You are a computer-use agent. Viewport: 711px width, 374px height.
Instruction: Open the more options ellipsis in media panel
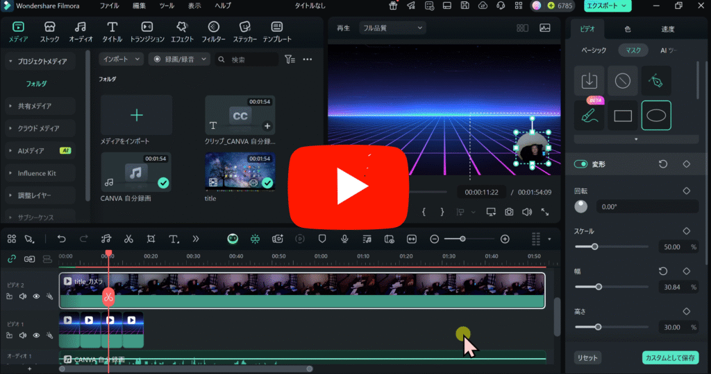coord(308,60)
